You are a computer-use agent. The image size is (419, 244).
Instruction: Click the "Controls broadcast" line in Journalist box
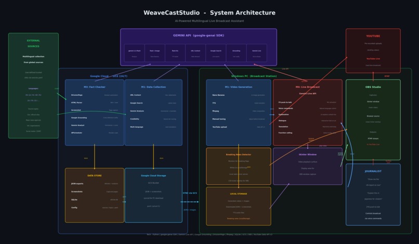(x=373, y=213)
